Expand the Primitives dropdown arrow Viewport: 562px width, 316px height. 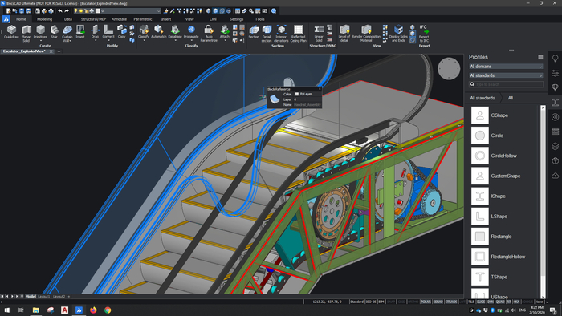coord(40,40)
